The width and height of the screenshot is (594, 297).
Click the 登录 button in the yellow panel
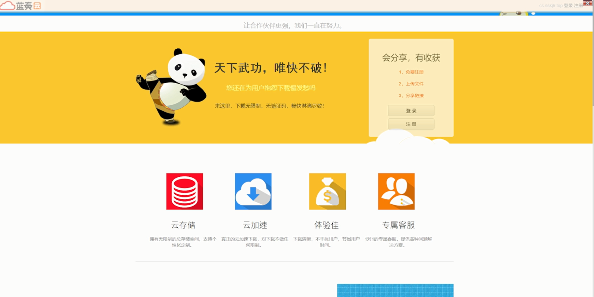[x=411, y=110]
